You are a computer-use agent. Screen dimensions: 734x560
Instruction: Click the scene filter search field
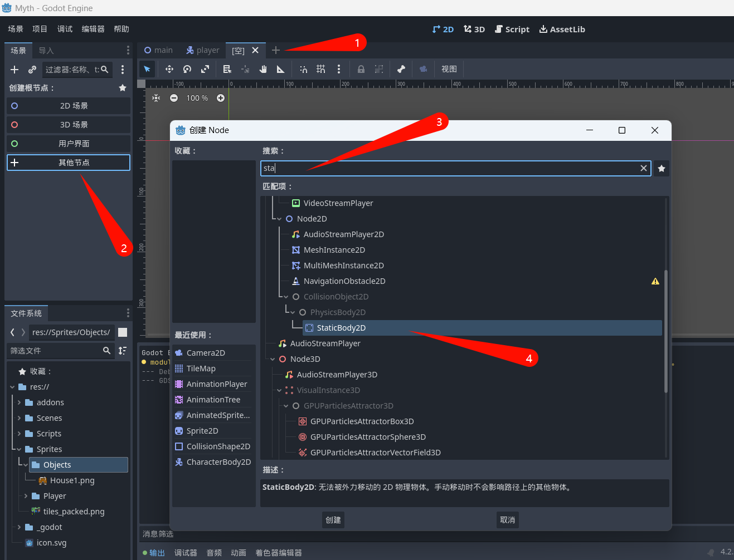pyautogui.click(x=78, y=70)
